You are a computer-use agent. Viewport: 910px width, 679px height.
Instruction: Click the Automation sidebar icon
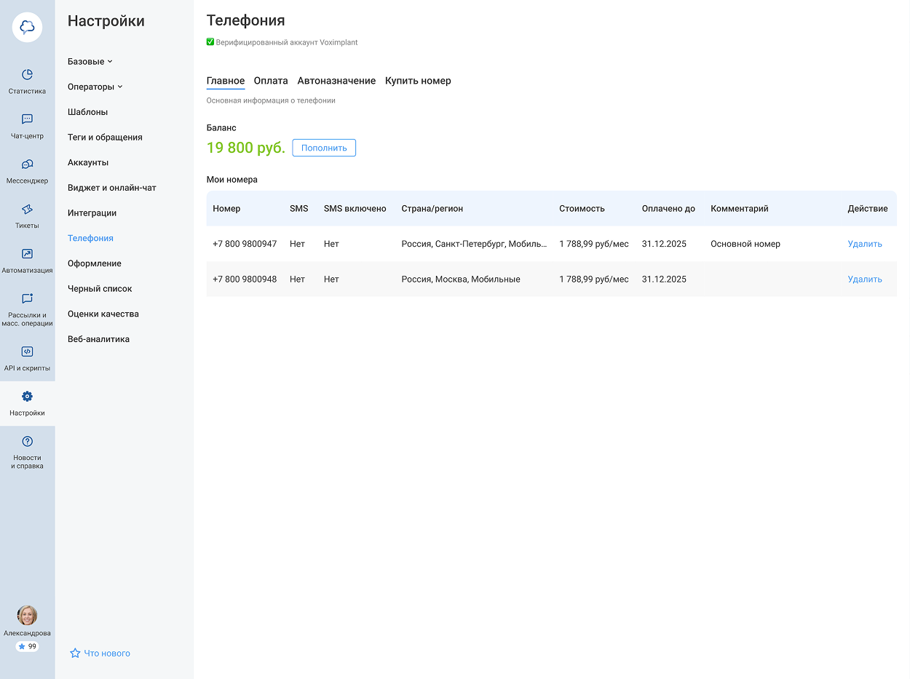(27, 254)
